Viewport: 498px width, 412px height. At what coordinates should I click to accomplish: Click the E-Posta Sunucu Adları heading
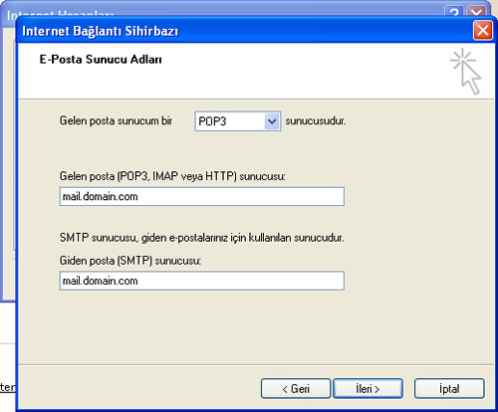click(x=101, y=60)
